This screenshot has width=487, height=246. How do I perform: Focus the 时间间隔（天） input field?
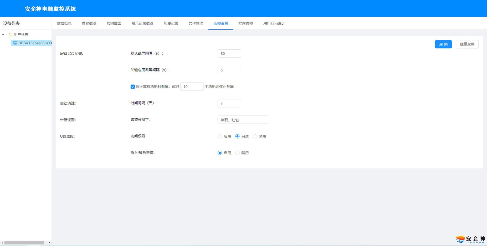(x=229, y=103)
